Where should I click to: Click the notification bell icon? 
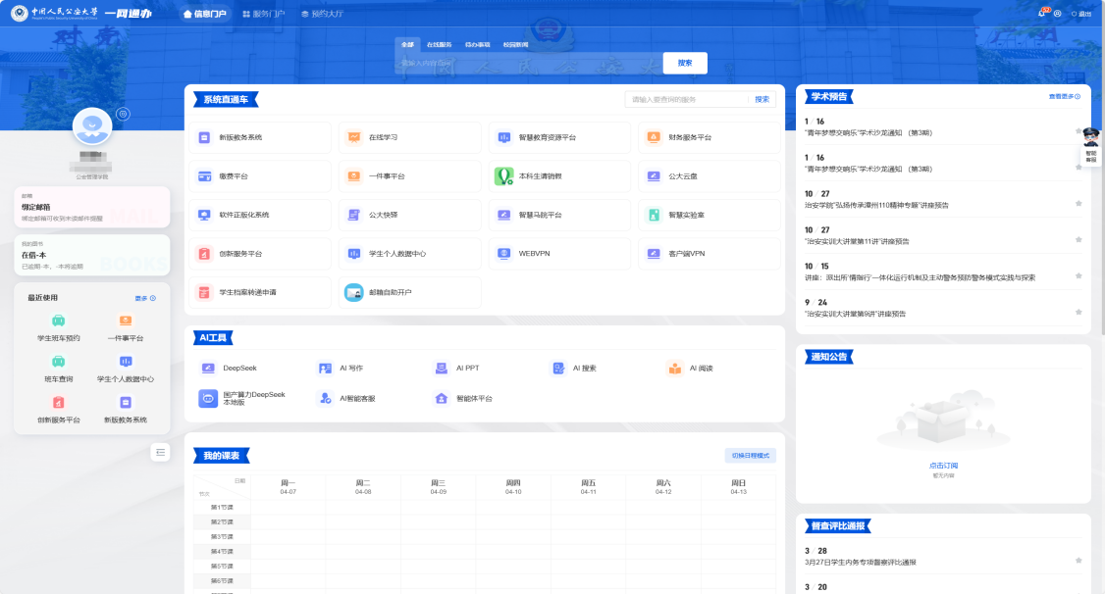1041,14
